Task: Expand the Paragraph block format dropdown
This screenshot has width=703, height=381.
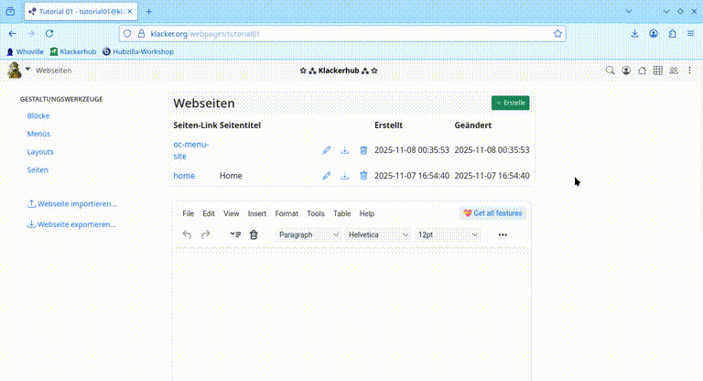Action: point(308,234)
